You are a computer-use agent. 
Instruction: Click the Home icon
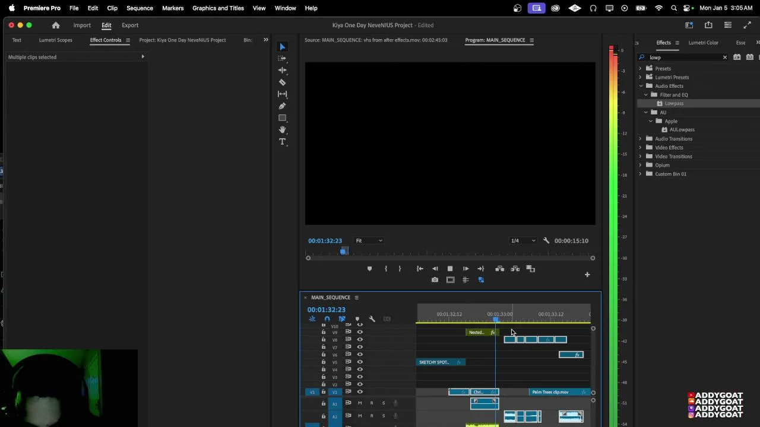(56, 26)
